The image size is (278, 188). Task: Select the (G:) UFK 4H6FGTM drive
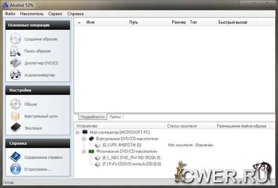coord(122,145)
